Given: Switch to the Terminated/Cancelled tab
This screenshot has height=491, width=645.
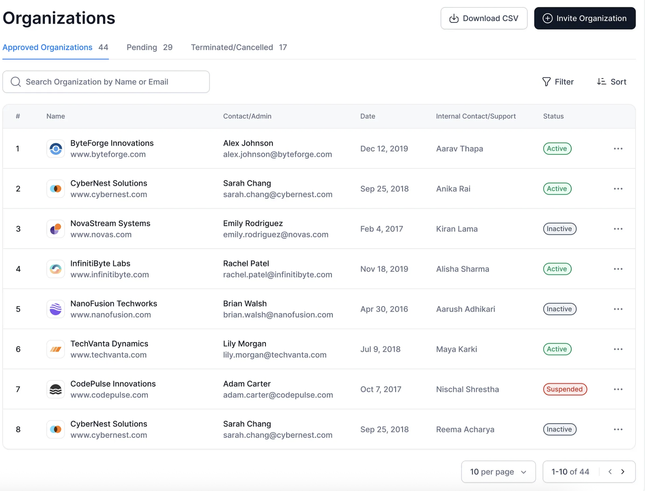Looking at the screenshot, I should pos(239,47).
